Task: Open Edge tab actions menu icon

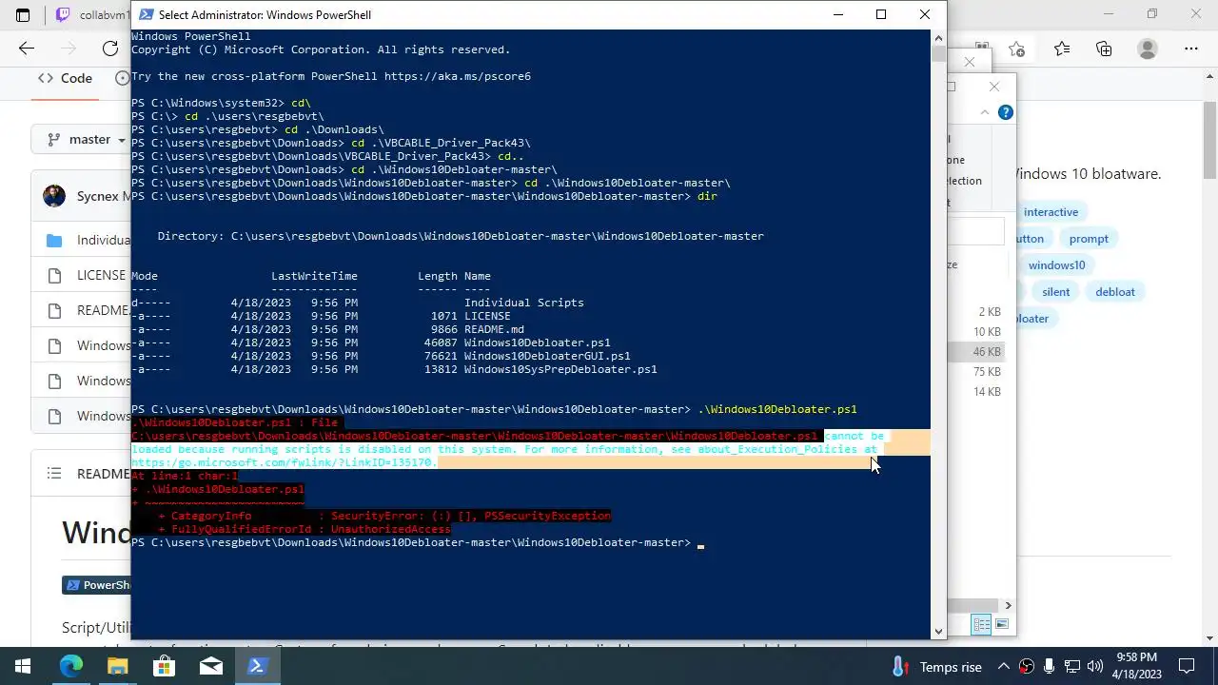Action: pyautogui.click(x=23, y=14)
